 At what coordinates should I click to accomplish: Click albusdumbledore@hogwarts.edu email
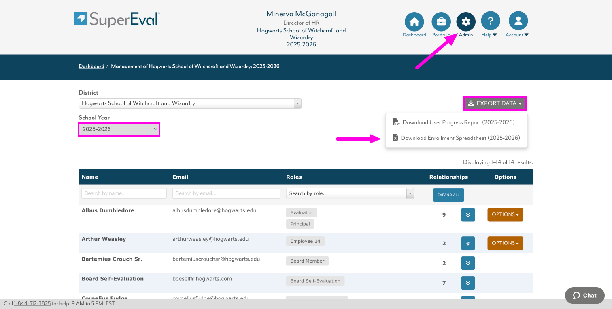coord(215,210)
